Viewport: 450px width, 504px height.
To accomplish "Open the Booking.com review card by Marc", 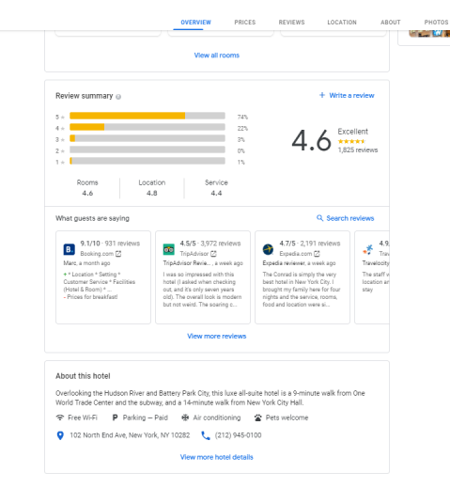I will 103,277.
